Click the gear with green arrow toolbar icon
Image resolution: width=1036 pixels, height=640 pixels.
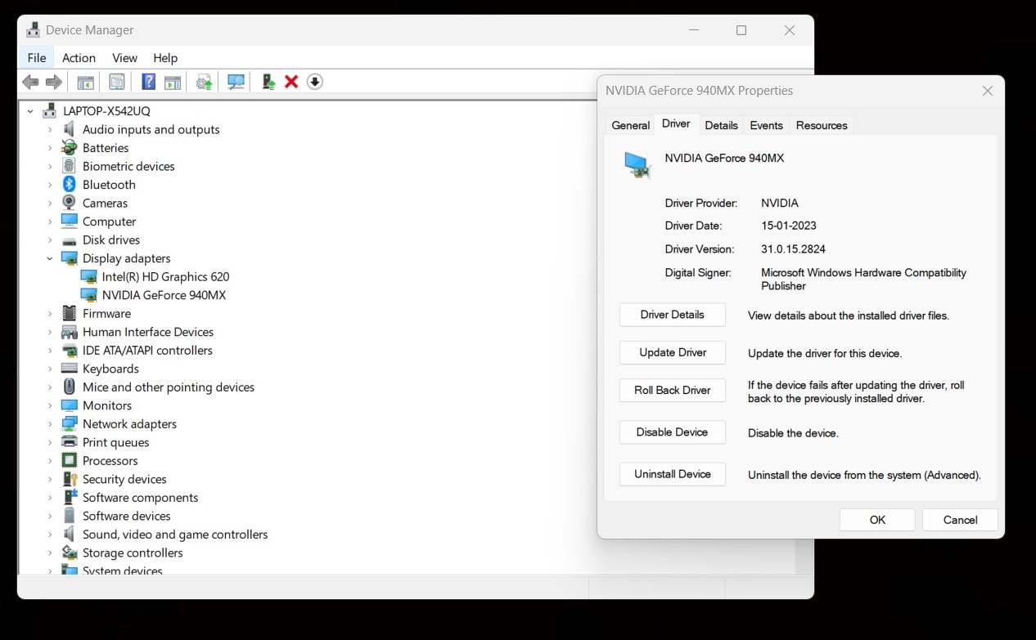pos(205,82)
